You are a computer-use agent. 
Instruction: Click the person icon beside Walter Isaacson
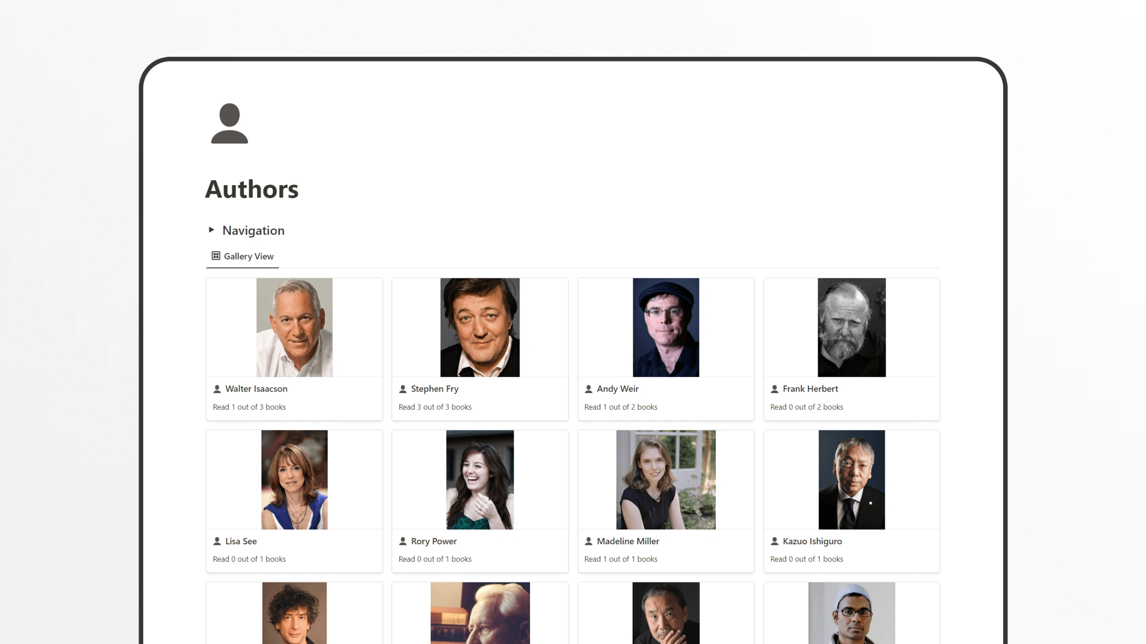click(x=217, y=389)
